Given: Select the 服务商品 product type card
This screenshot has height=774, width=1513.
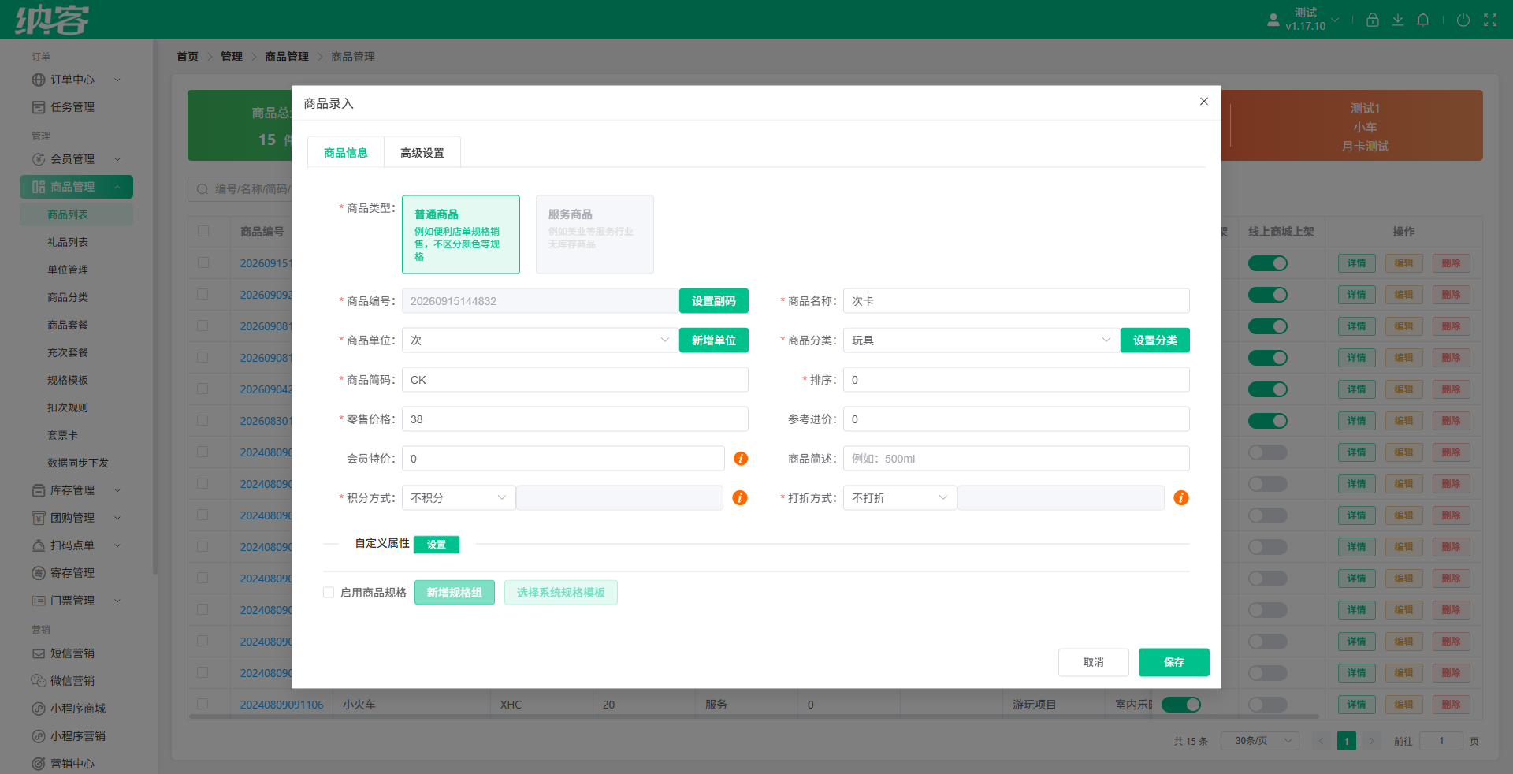Looking at the screenshot, I should pyautogui.click(x=595, y=235).
